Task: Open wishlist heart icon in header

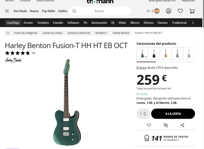Action: click(x=180, y=11)
